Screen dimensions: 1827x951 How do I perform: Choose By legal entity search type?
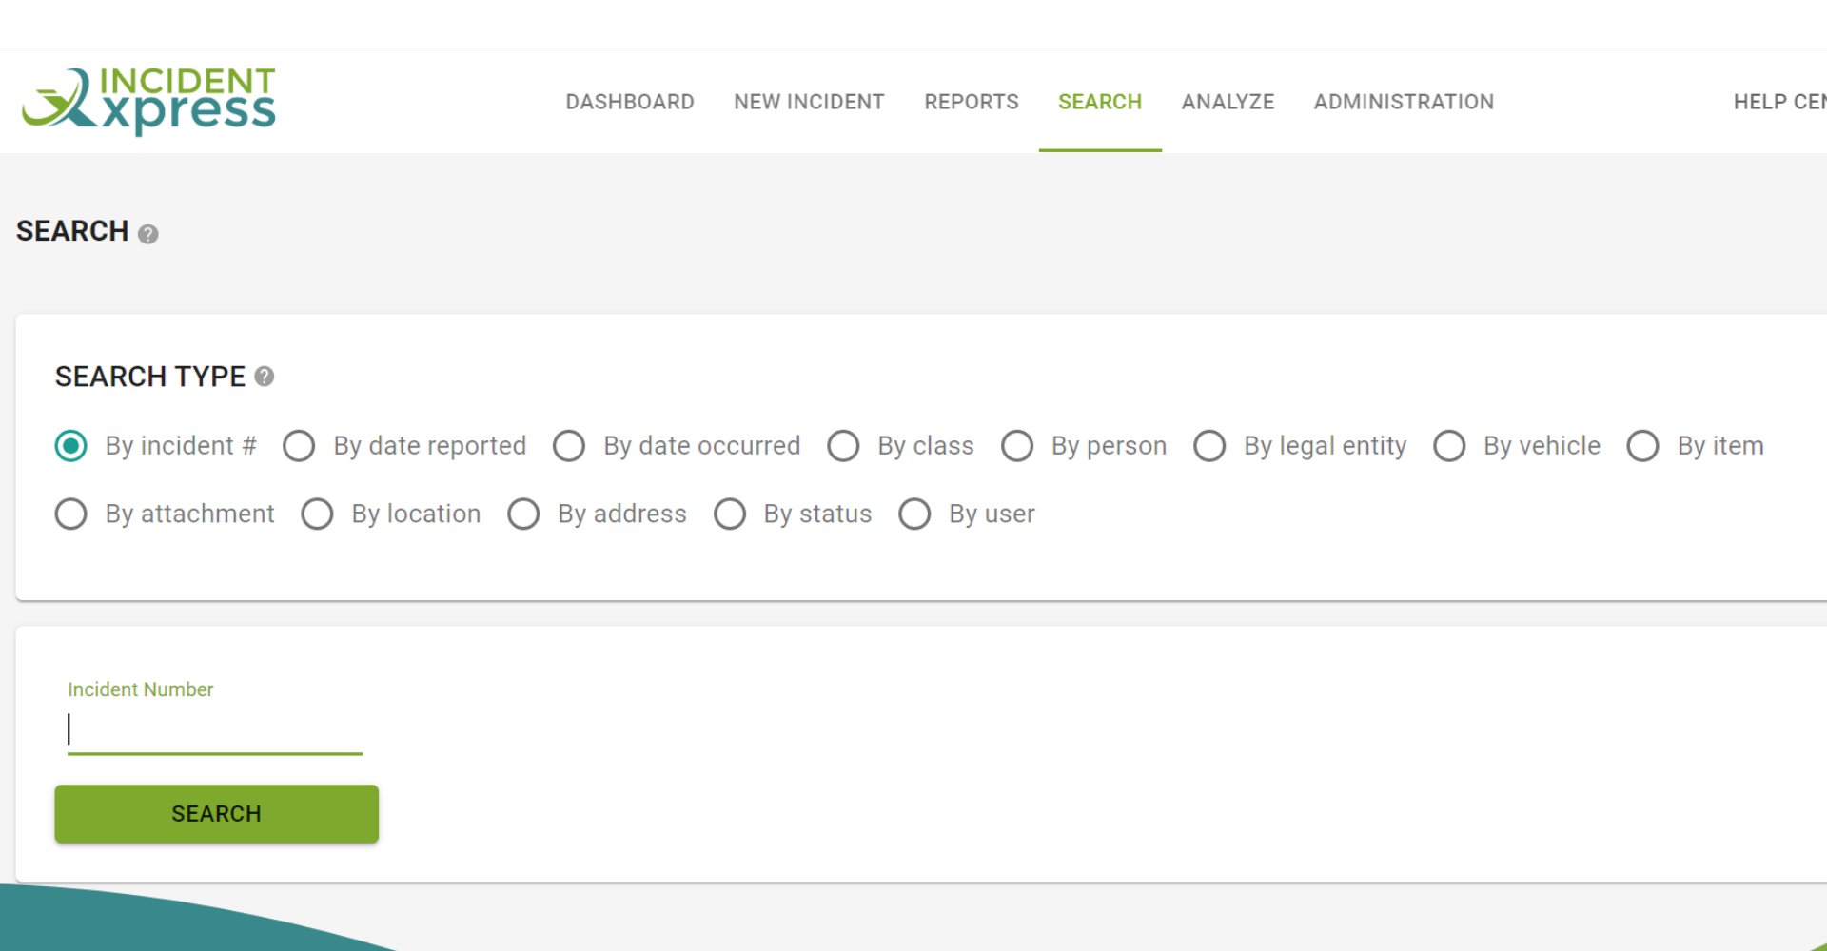point(1209,446)
